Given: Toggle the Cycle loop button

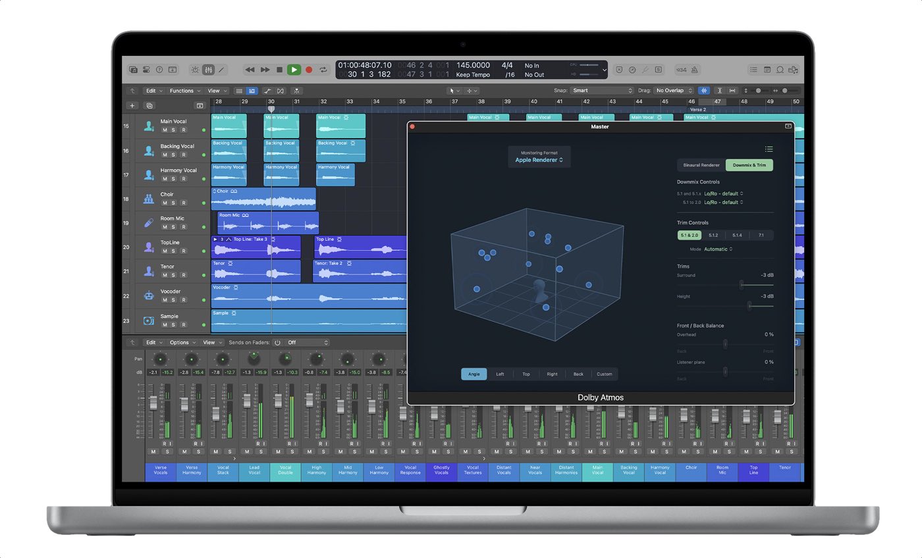Looking at the screenshot, I should click(323, 70).
